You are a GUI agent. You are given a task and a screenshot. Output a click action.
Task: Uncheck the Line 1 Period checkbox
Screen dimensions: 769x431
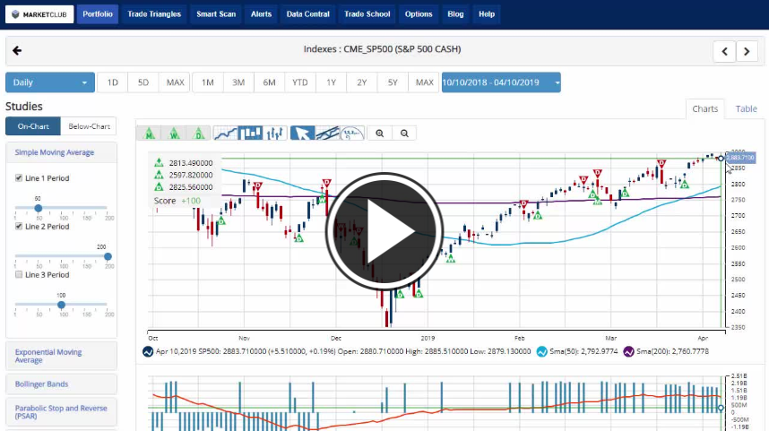(20, 178)
